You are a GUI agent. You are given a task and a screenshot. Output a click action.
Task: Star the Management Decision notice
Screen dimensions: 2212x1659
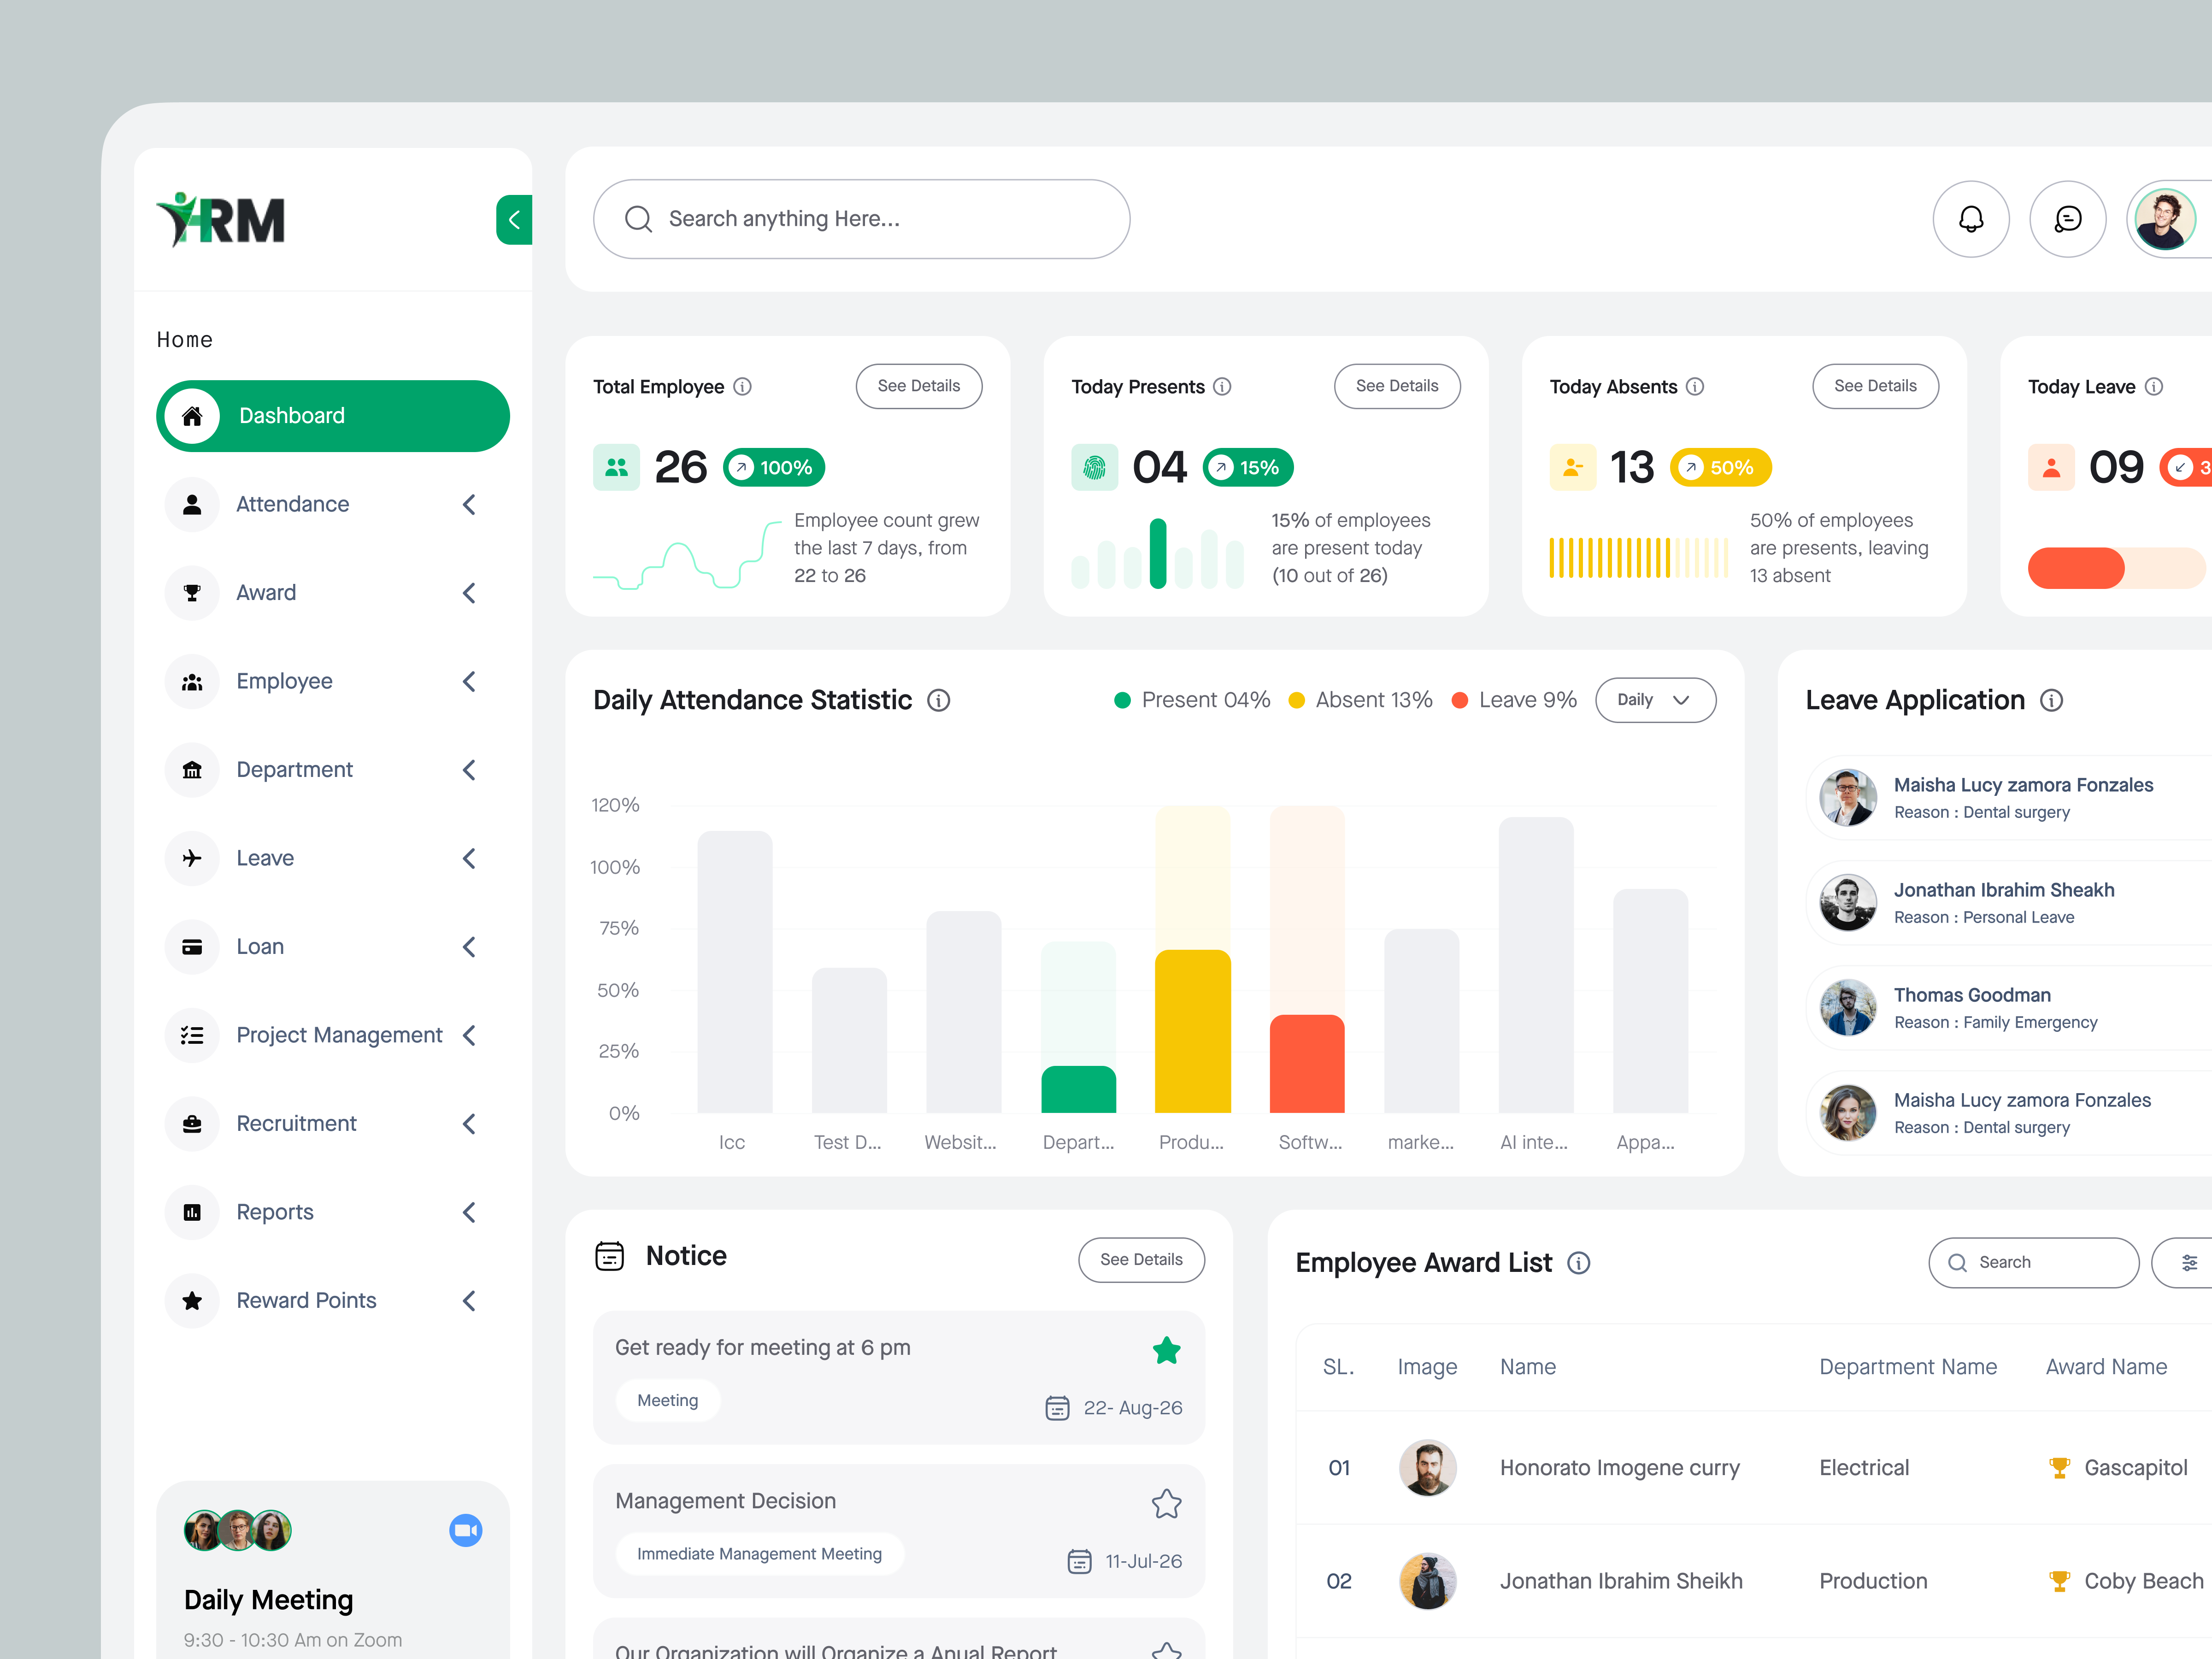pyautogui.click(x=1166, y=1504)
